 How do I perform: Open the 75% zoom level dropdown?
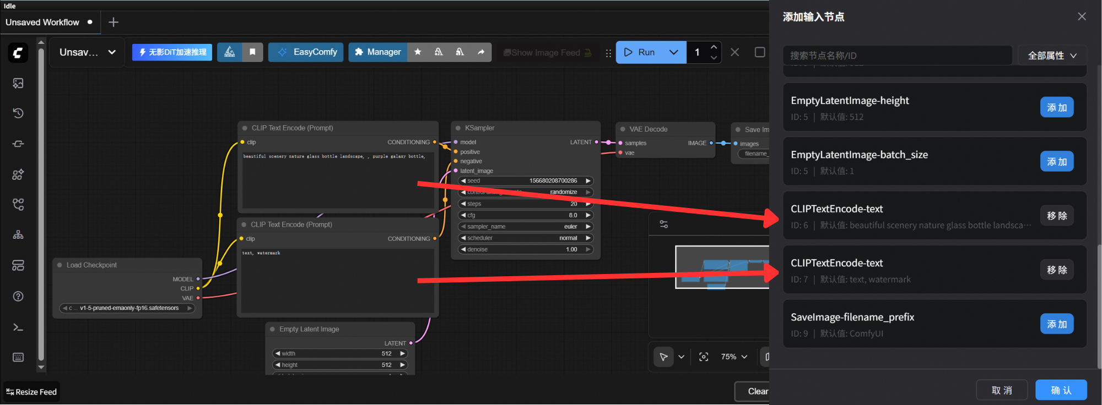pyautogui.click(x=734, y=357)
